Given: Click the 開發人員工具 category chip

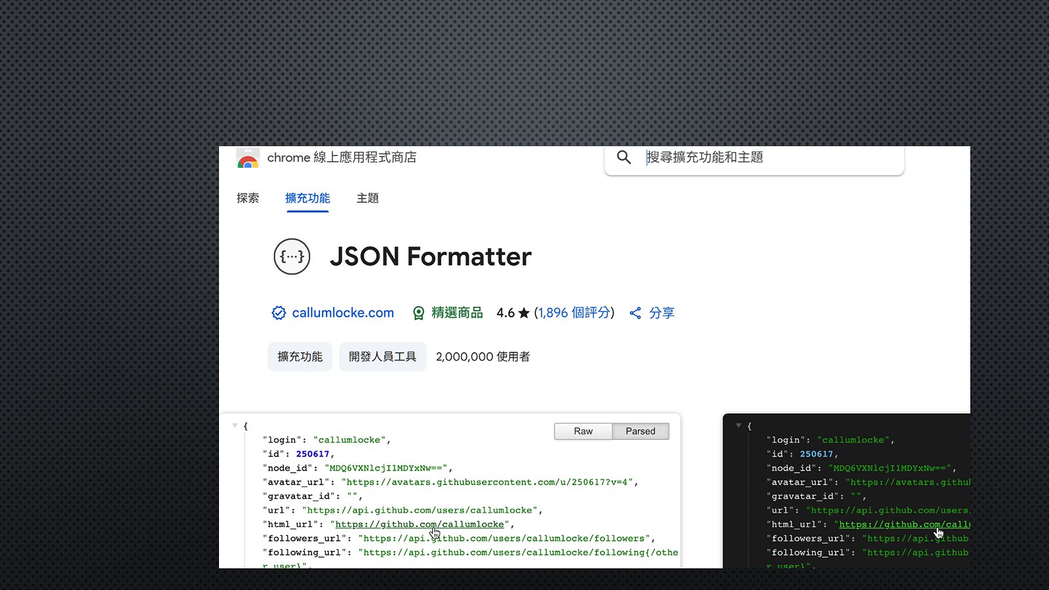Looking at the screenshot, I should click(382, 357).
